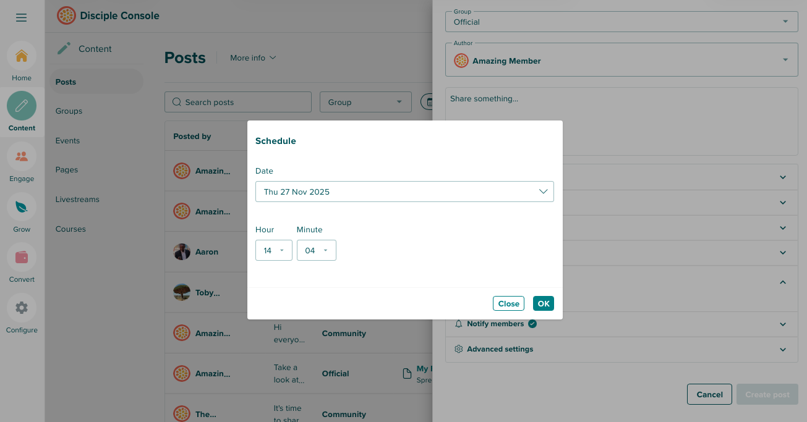This screenshot has width=807, height=422.
Task: Click the Disciple Console logo
Action: pos(66,15)
